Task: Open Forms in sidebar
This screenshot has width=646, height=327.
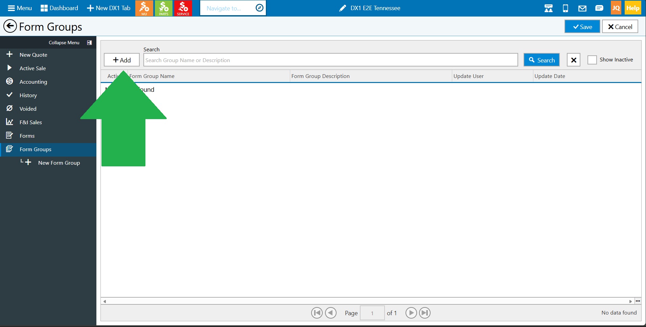Action: tap(48, 136)
